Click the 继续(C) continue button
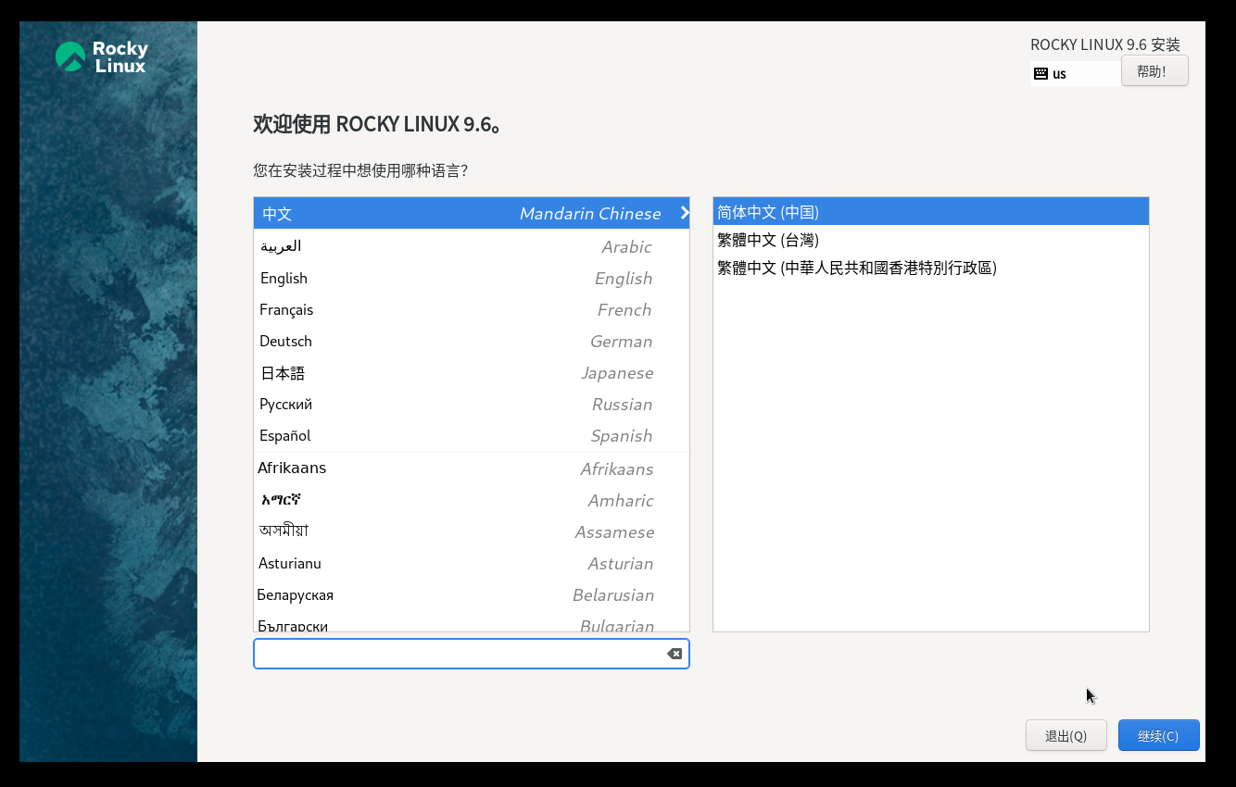The width and height of the screenshot is (1236, 787). [x=1159, y=735]
